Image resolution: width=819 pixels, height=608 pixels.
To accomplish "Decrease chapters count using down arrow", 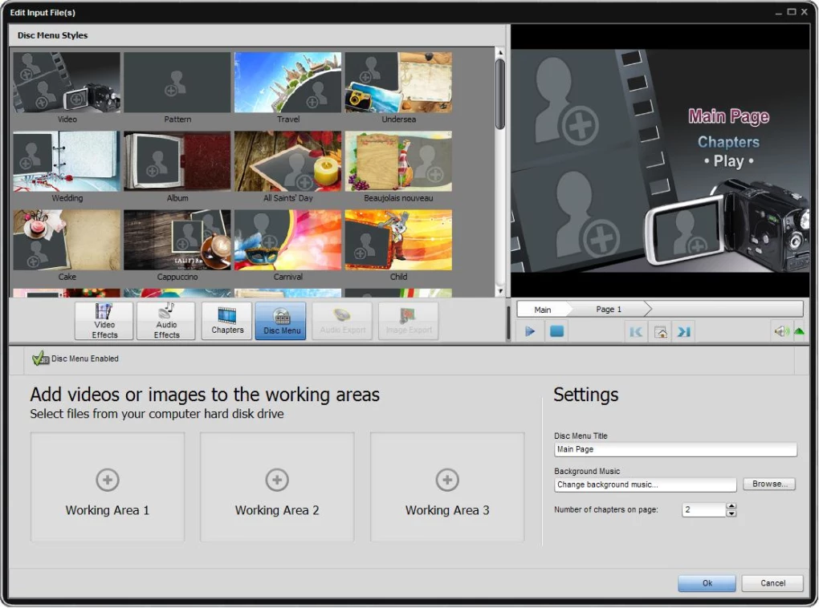I will point(731,513).
